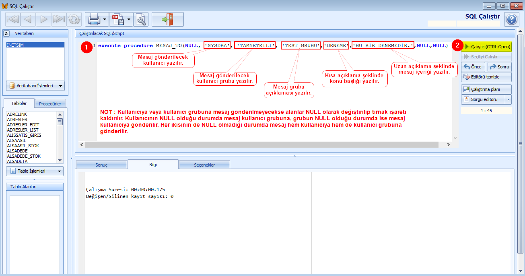
Task: Open the Seçenekler tab
Action: click(x=204, y=165)
